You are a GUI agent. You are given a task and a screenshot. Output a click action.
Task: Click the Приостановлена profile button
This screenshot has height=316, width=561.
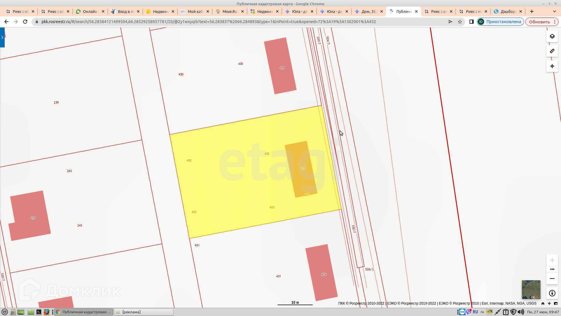click(x=500, y=22)
